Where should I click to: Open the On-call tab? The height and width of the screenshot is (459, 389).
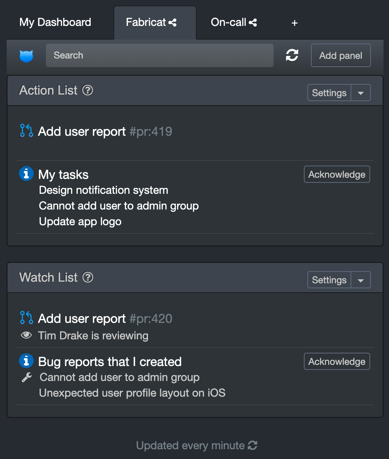234,22
